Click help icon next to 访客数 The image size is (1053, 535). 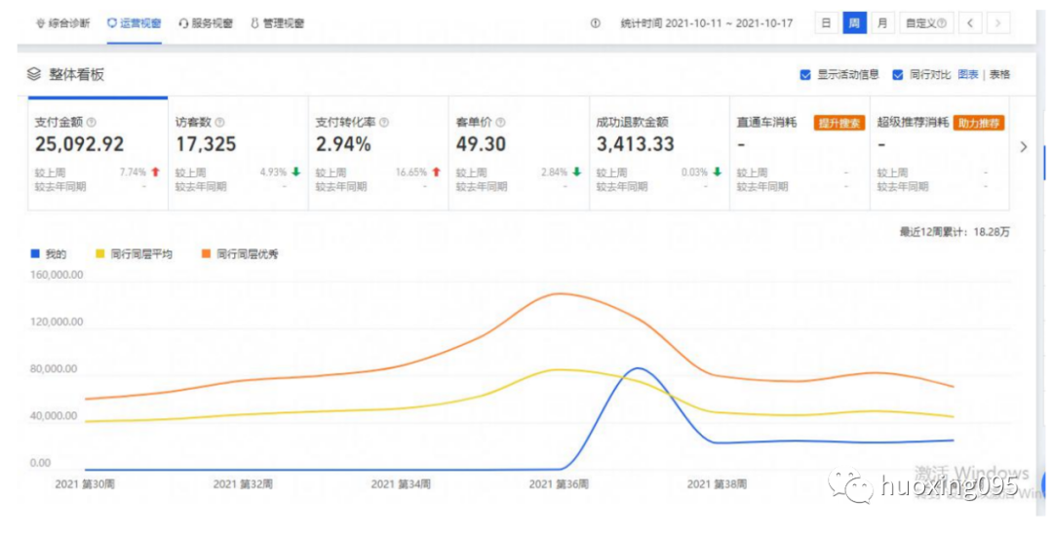[219, 123]
